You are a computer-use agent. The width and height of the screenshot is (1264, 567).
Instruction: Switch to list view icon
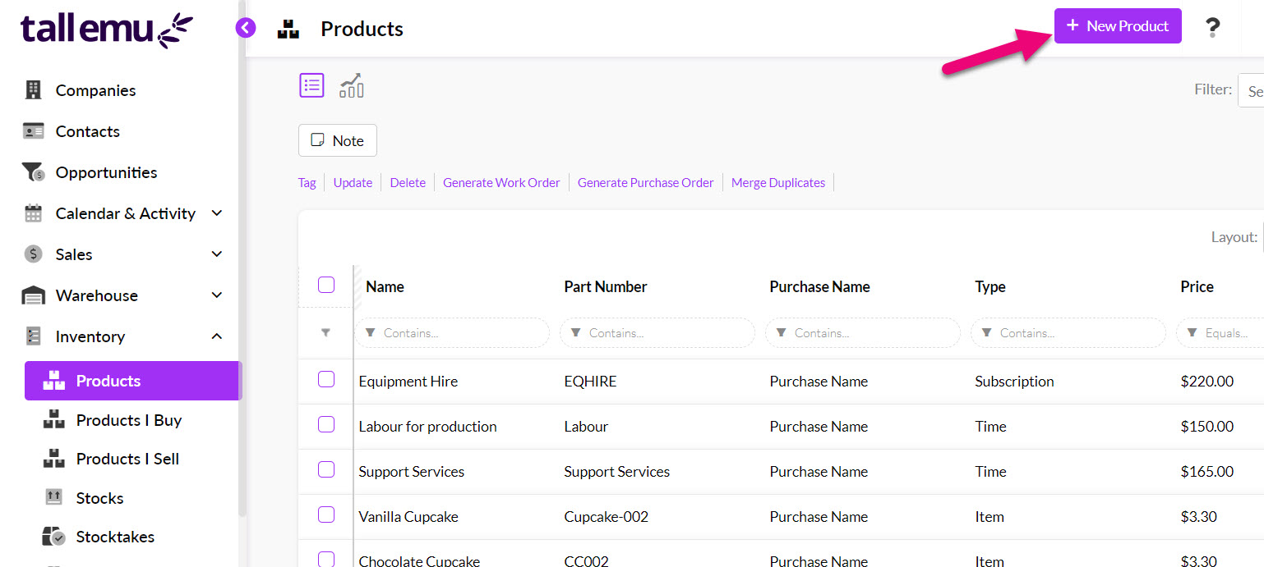(311, 85)
